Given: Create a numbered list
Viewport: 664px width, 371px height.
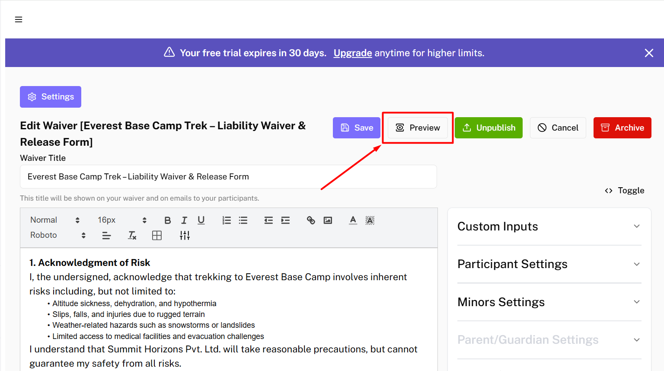Looking at the screenshot, I should click(227, 220).
